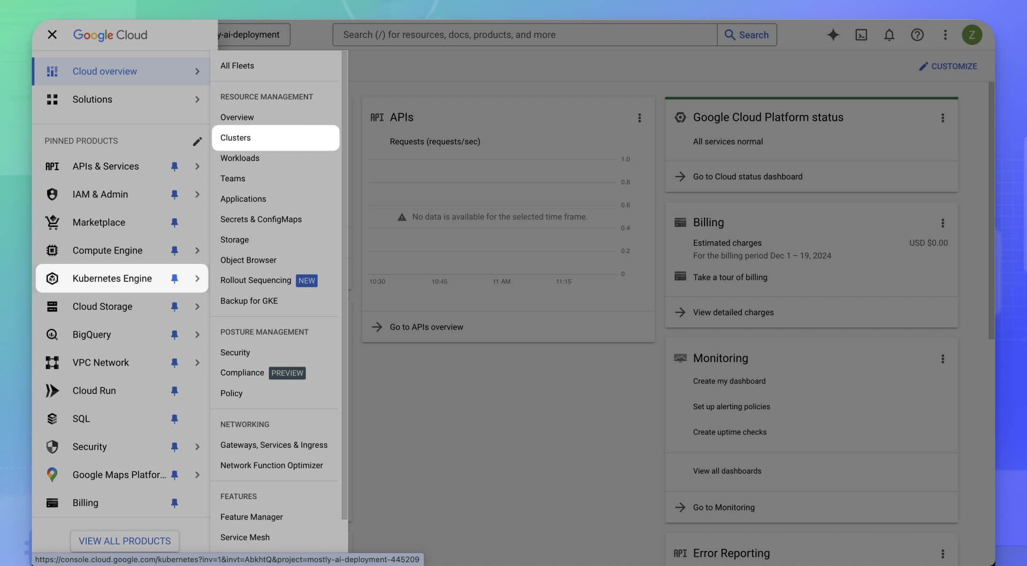Open the Gemini assistant icon
1027x566 pixels.
click(832, 35)
